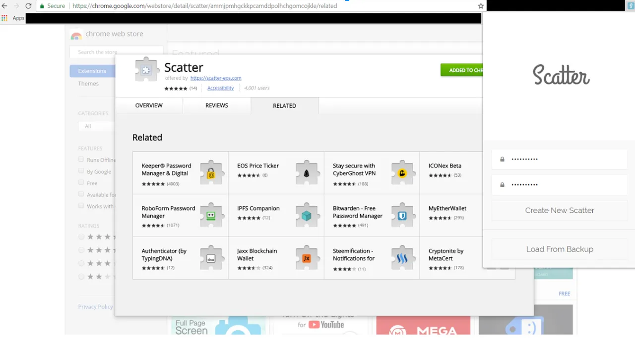Open IPFS Companion cube icon
The height and width of the screenshot is (338, 635).
[307, 215]
